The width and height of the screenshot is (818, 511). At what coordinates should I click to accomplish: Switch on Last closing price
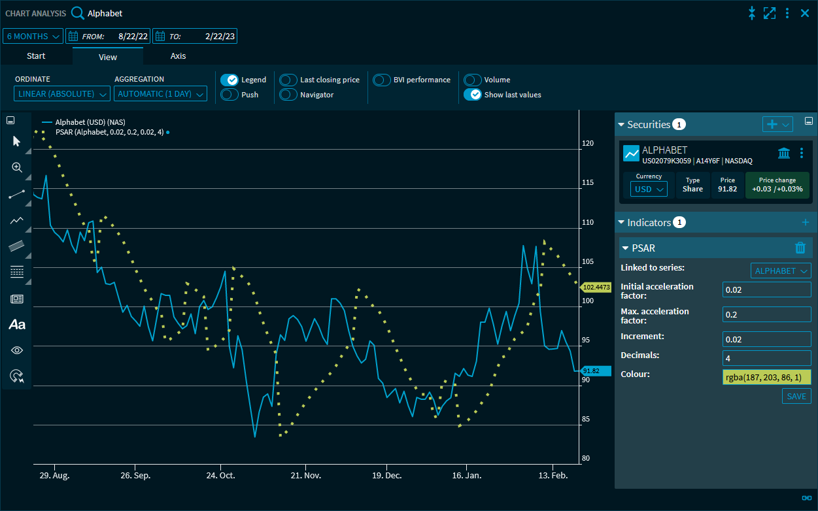tap(288, 80)
